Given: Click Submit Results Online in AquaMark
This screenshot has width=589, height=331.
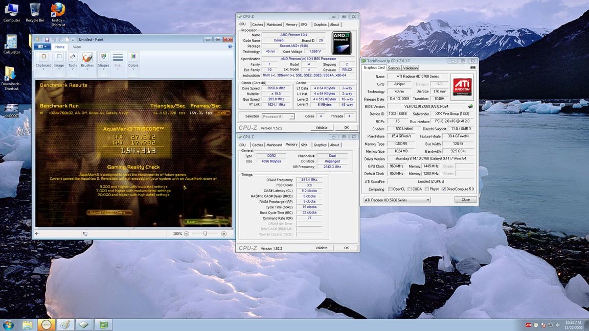Looking at the screenshot, I should (x=109, y=212).
